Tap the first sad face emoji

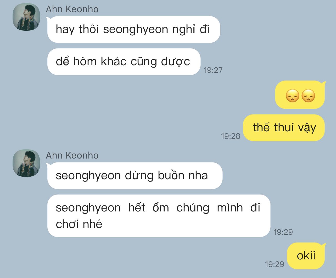(292, 95)
